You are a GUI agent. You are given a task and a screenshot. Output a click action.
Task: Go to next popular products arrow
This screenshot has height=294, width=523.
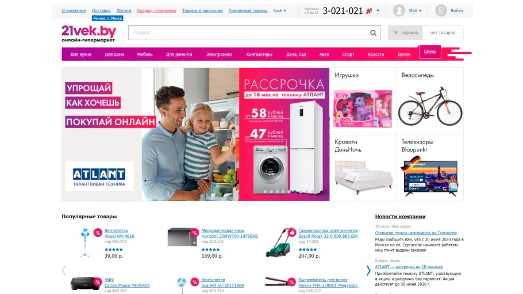(x=368, y=270)
